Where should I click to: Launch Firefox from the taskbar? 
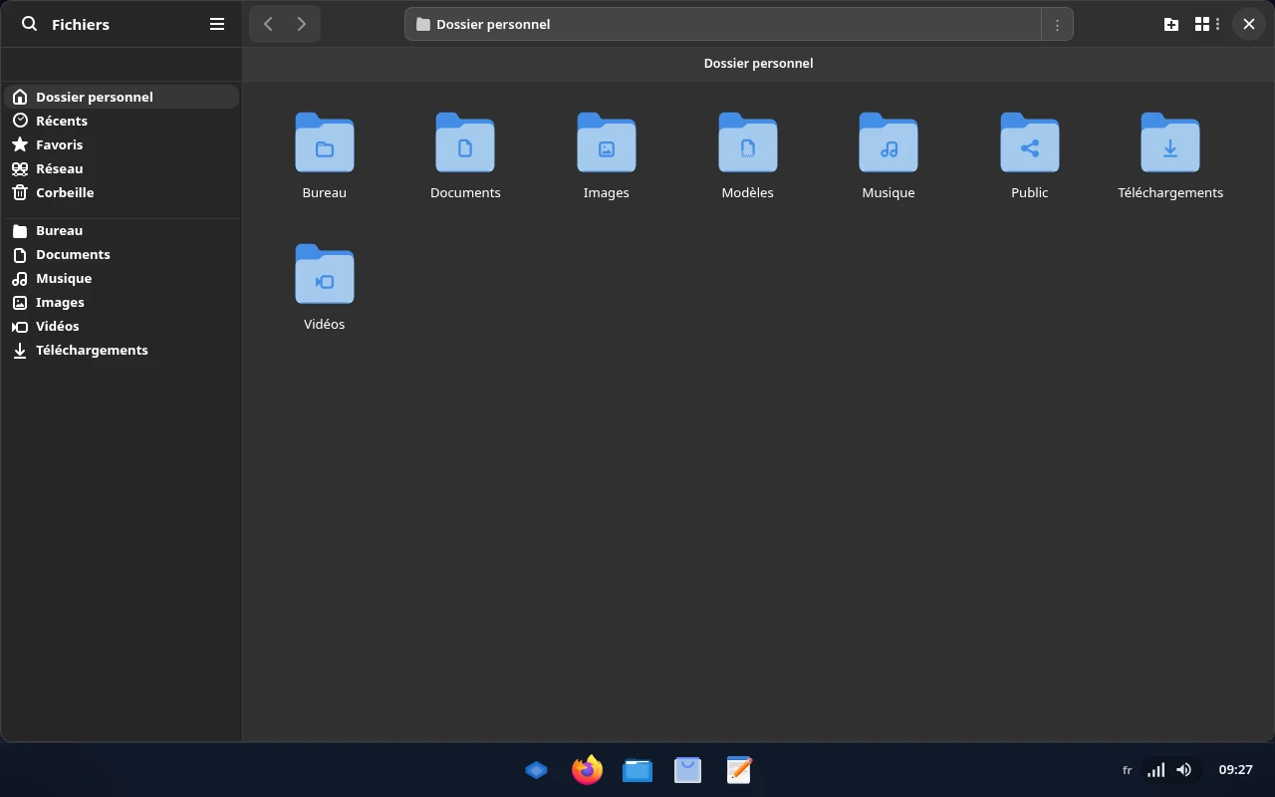587,770
